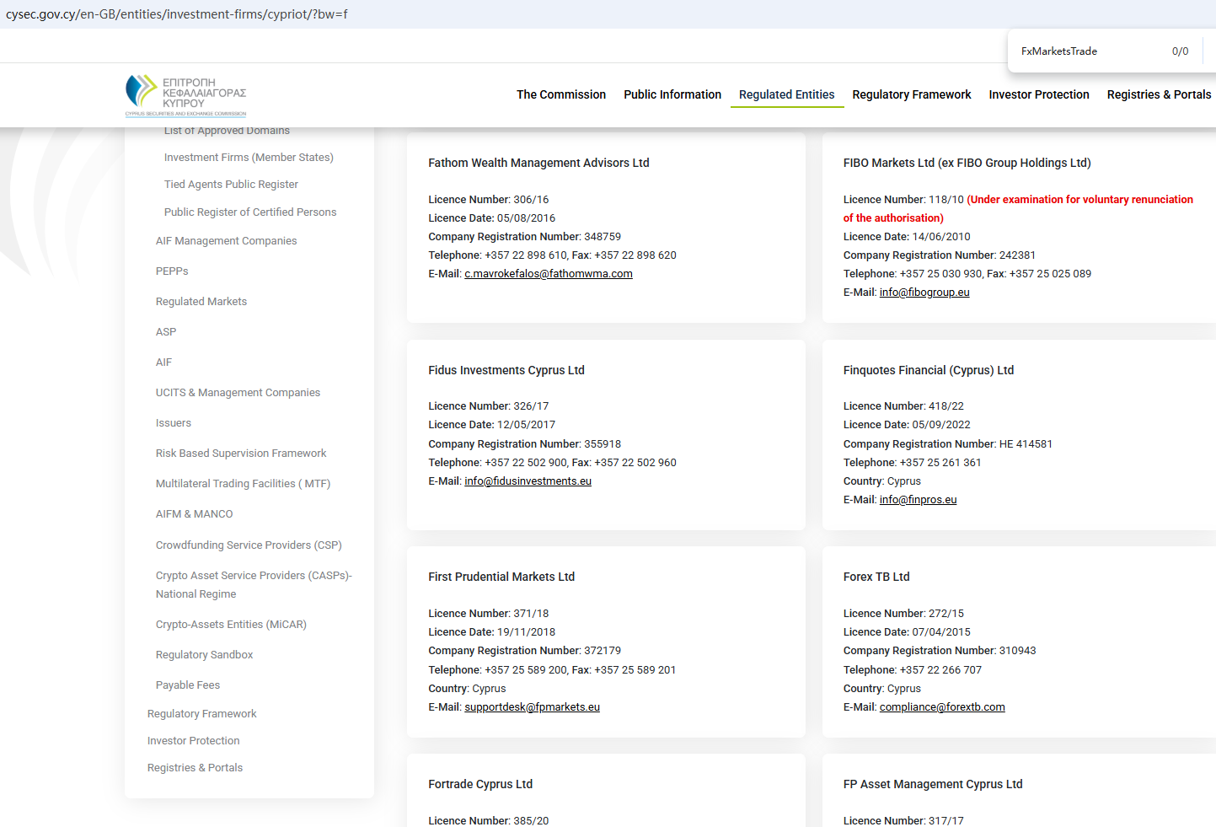
Task: Open Crypto-Assets Entities (MiCAR) sidebar item
Action: tap(231, 625)
